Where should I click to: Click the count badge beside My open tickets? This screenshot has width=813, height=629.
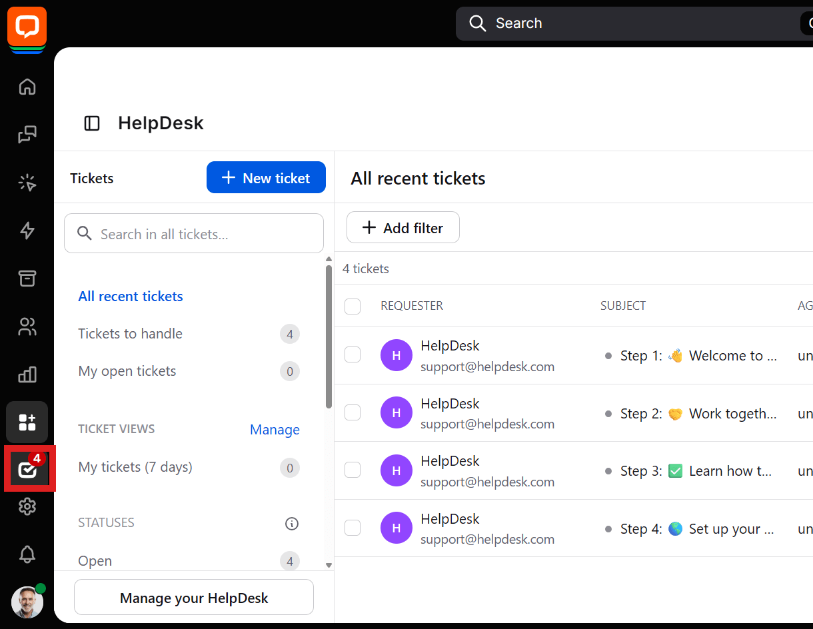[x=290, y=371]
